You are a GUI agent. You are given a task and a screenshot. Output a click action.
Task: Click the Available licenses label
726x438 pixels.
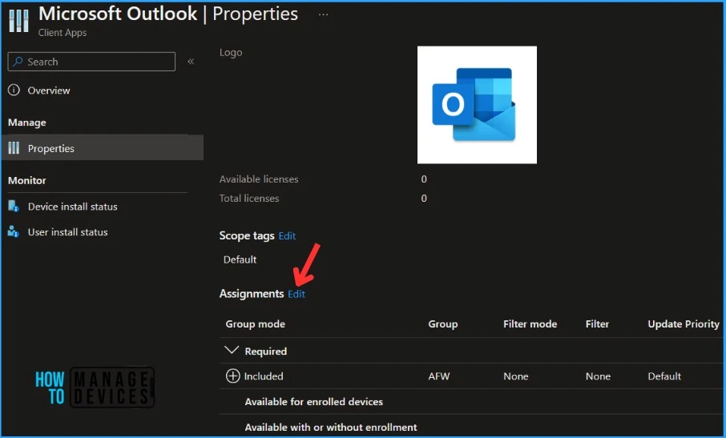coord(259,179)
